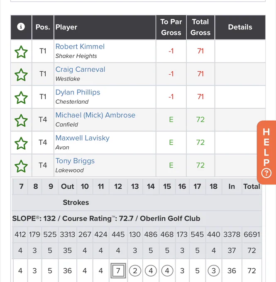The height and width of the screenshot is (282, 276).
Task: Toggle the star next to Craig Carneval
Action: (x=21, y=75)
